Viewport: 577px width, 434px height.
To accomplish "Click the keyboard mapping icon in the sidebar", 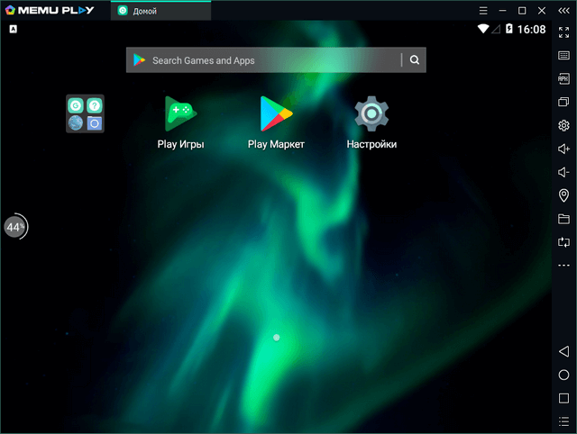I will tap(563, 56).
